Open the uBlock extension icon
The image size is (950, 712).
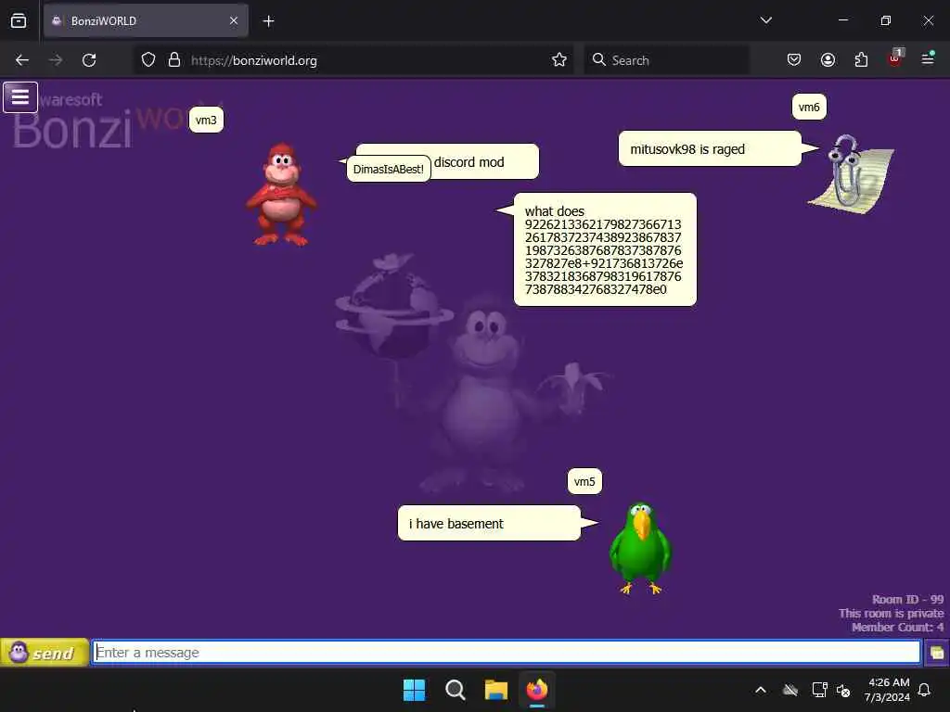895,58
